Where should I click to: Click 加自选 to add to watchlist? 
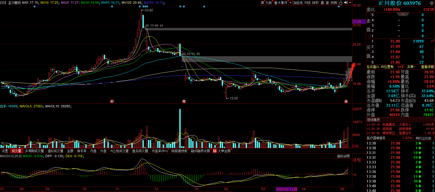click(298, 3)
